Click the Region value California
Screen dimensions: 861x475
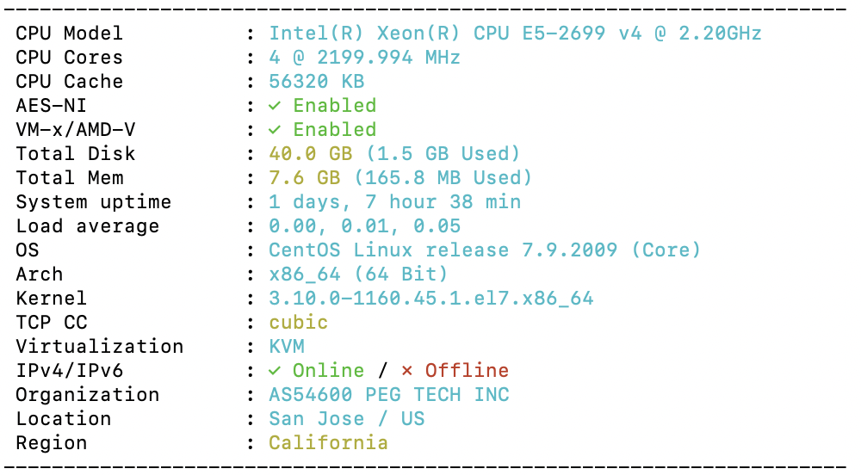tap(328, 443)
